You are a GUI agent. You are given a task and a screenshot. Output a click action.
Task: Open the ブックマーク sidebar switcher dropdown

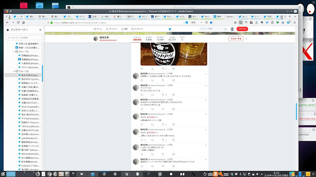tap(19, 29)
